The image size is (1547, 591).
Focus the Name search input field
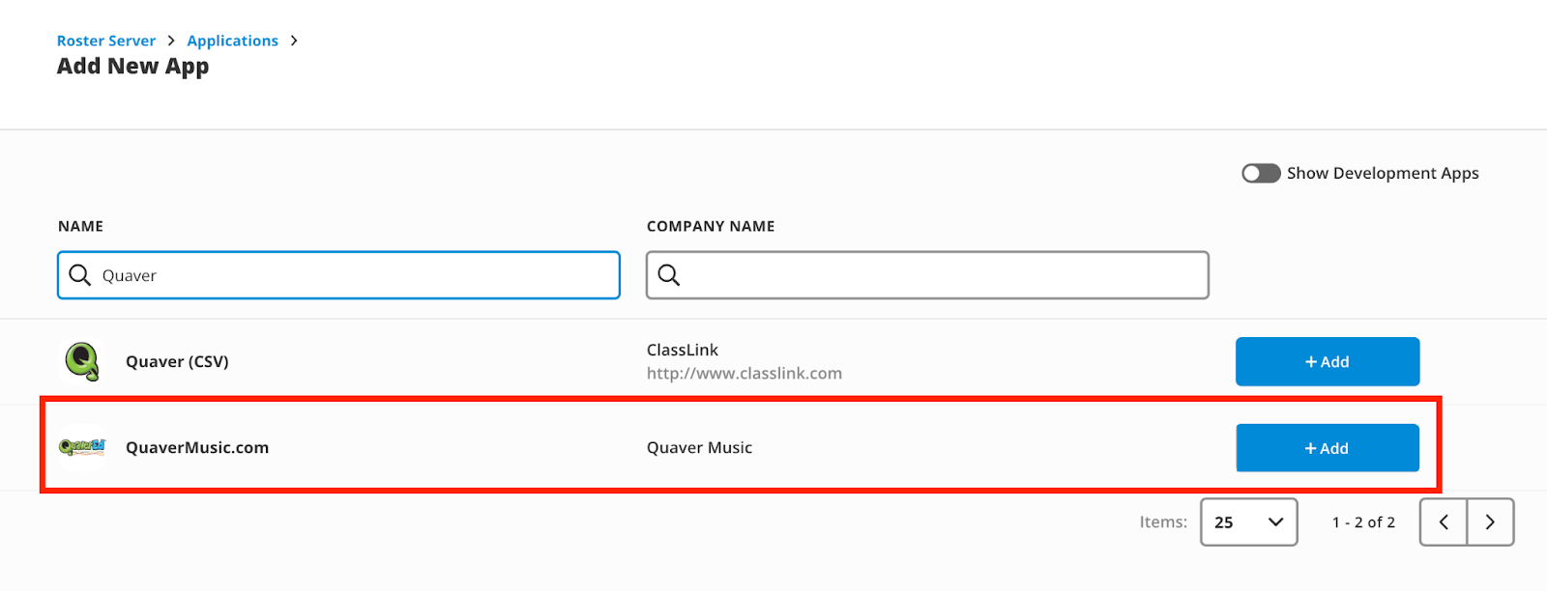(x=338, y=275)
